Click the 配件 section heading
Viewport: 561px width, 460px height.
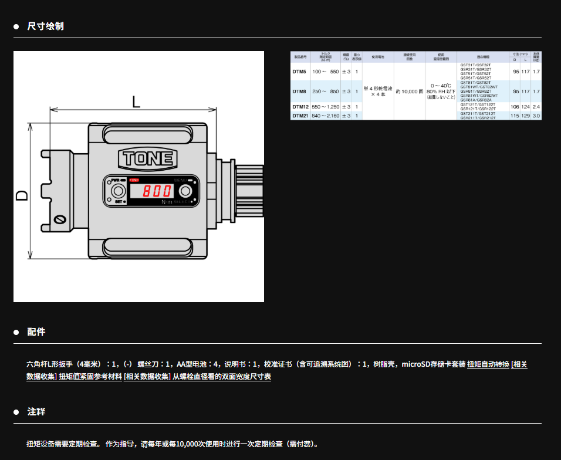36,332
